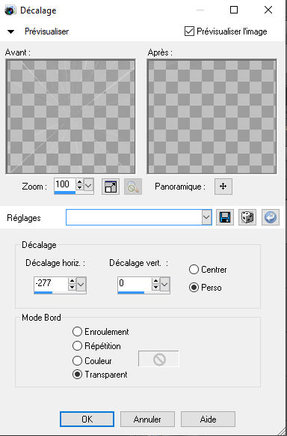The image size is (287, 436).
Task: Click the Décalage app icon in title bar
Action: (x=10, y=10)
